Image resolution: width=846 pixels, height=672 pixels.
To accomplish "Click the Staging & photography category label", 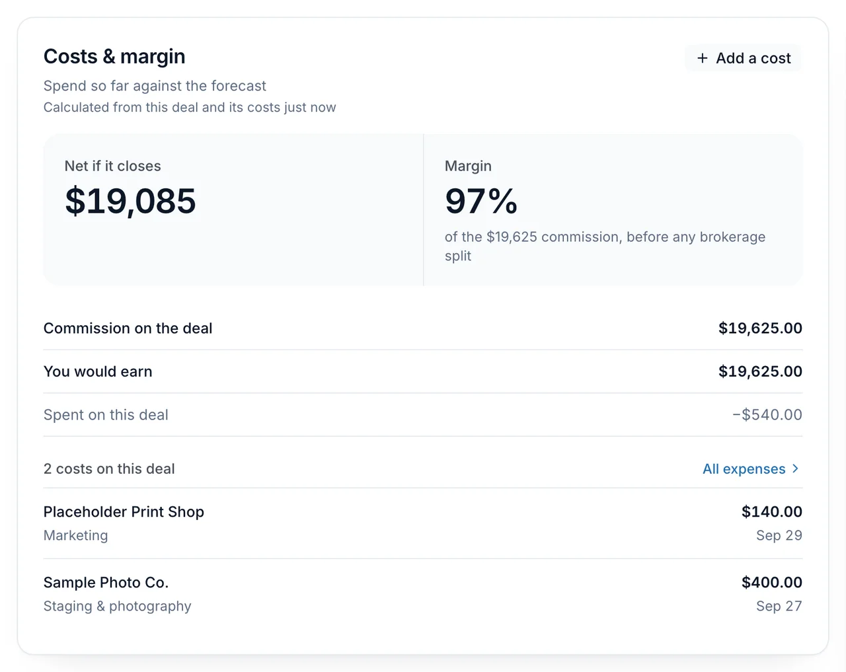I will 117,606.
